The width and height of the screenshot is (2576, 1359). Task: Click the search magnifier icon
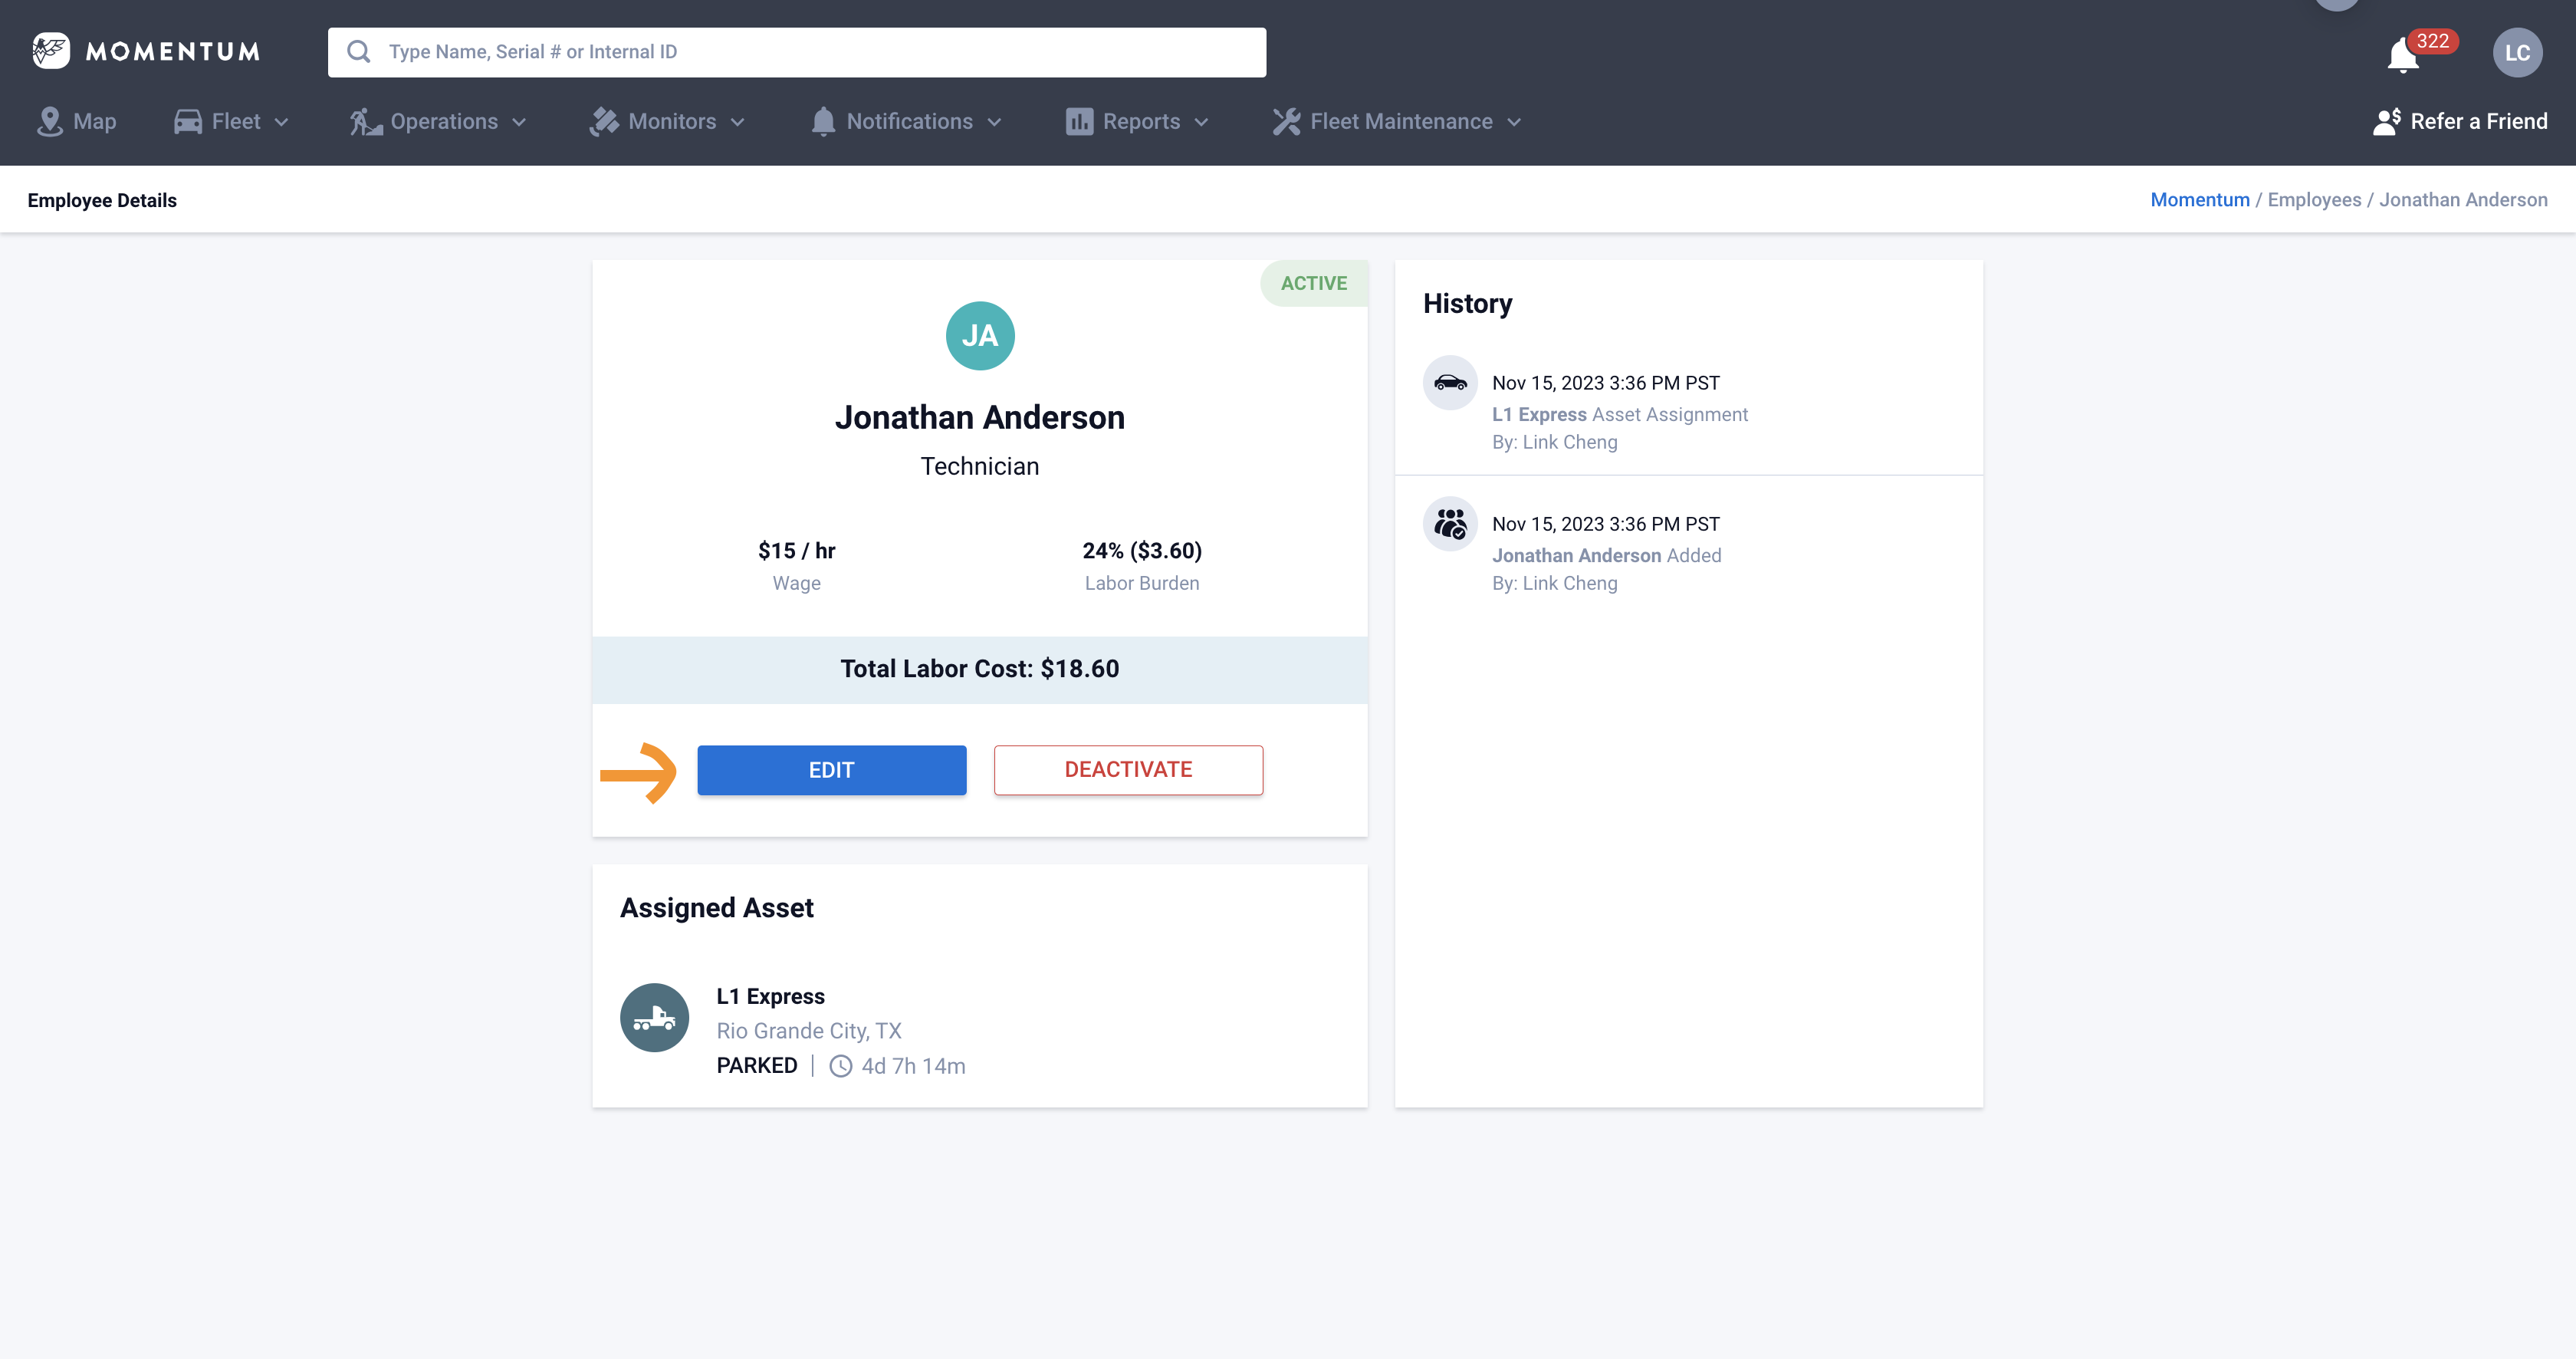coord(358,52)
